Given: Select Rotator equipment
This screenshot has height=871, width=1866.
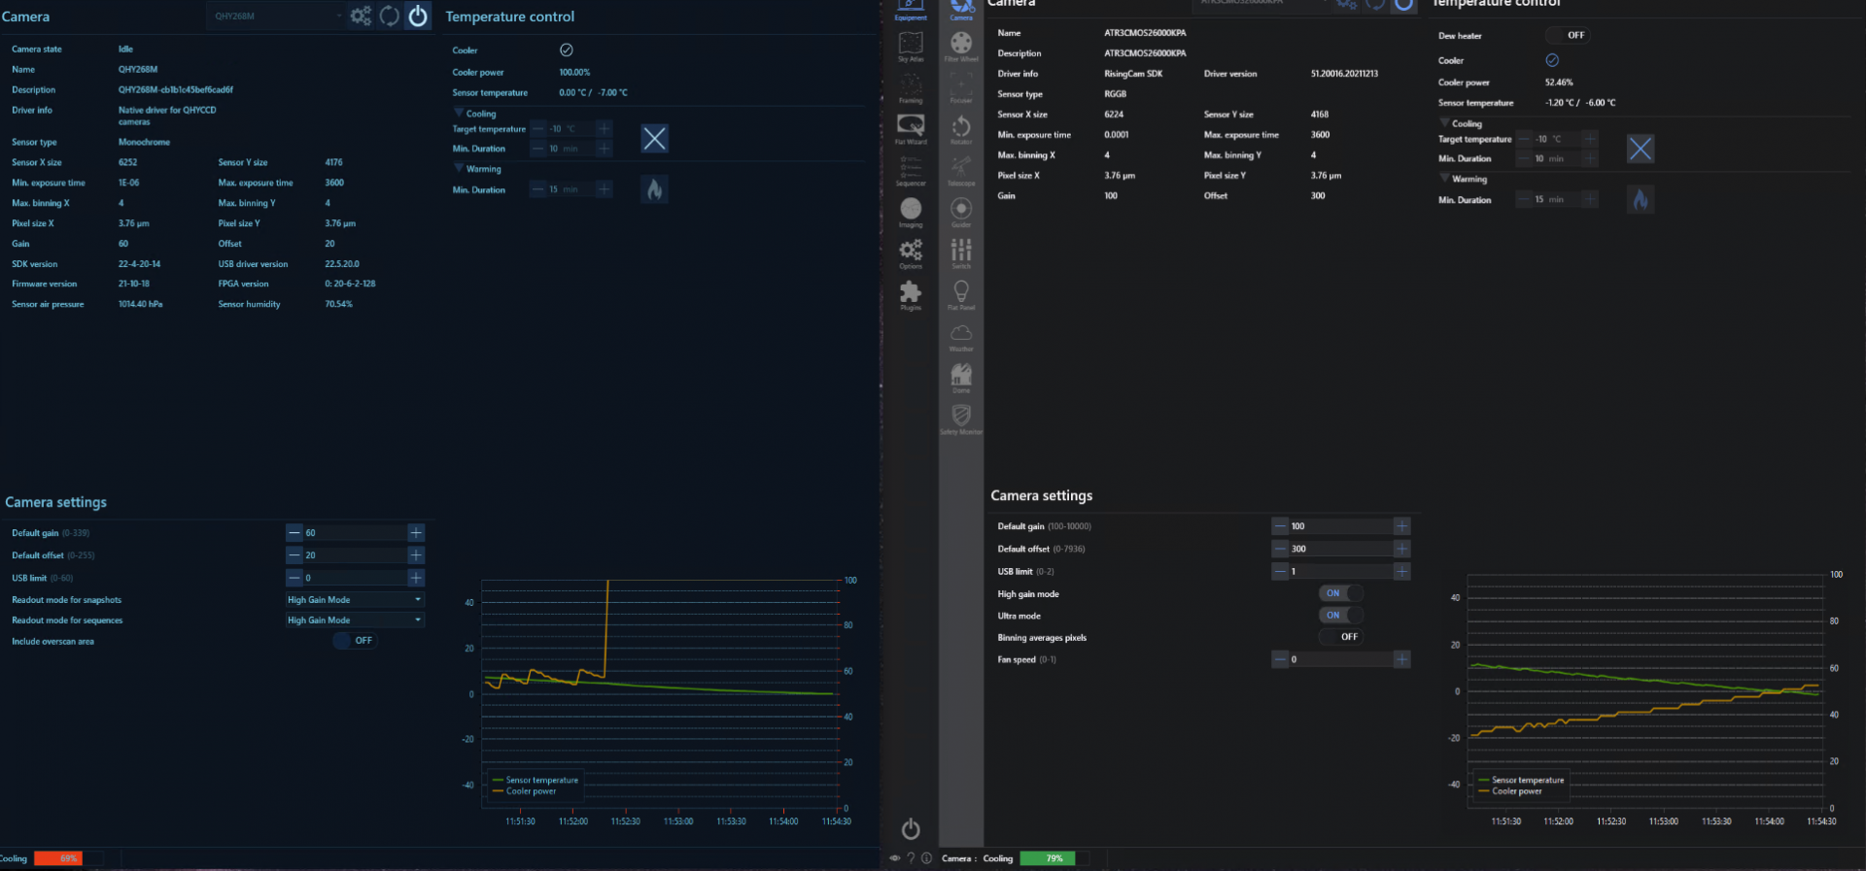Looking at the screenshot, I should pyautogui.click(x=961, y=128).
